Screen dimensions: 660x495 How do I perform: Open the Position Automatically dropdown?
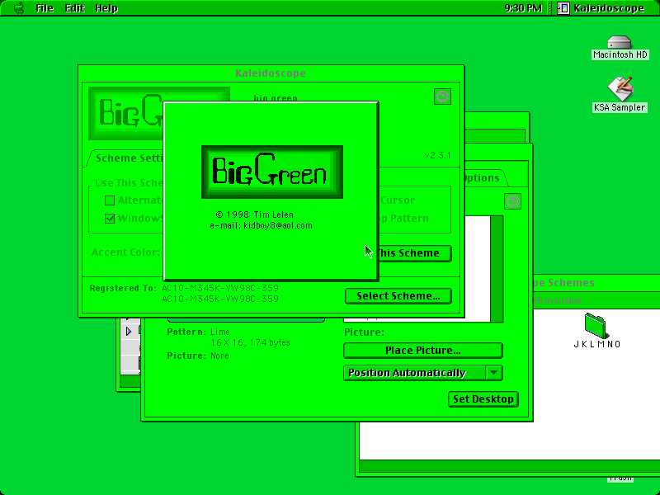423,373
